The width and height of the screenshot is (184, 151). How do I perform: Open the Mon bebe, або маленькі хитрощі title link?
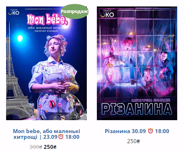(x=46, y=134)
